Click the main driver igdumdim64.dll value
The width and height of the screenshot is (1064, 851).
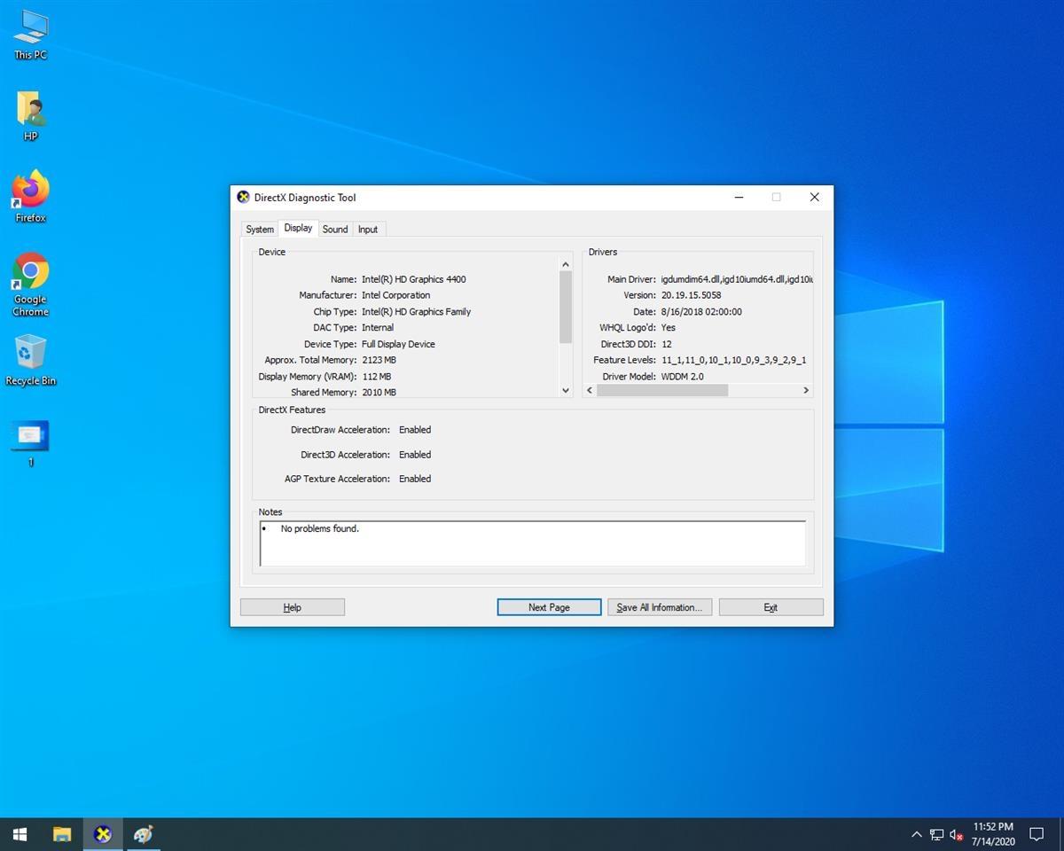tap(737, 279)
